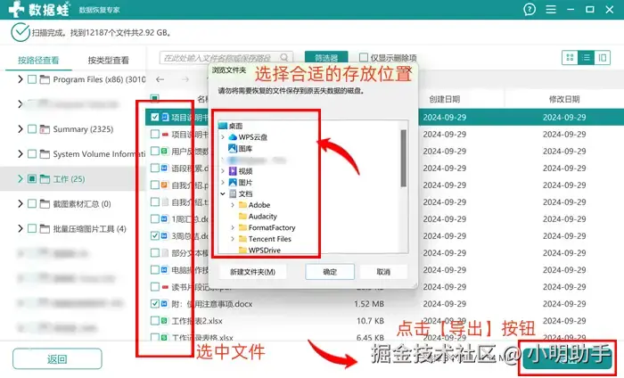Screen dimensions: 624x378
Task: Click the WPS云盘 cloud icon in dialog
Action: click(233, 137)
